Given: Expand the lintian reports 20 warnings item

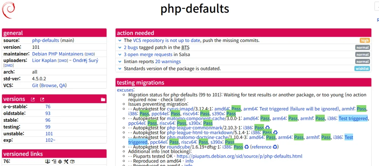Looking at the screenshot, I should point(120,62).
